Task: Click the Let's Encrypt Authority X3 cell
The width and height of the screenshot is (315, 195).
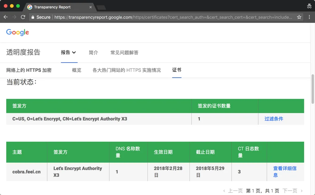Action: click(x=78, y=172)
